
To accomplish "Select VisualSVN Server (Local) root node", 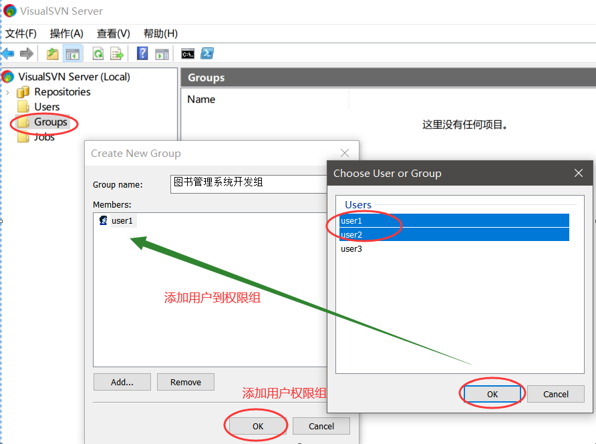I will coord(74,77).
